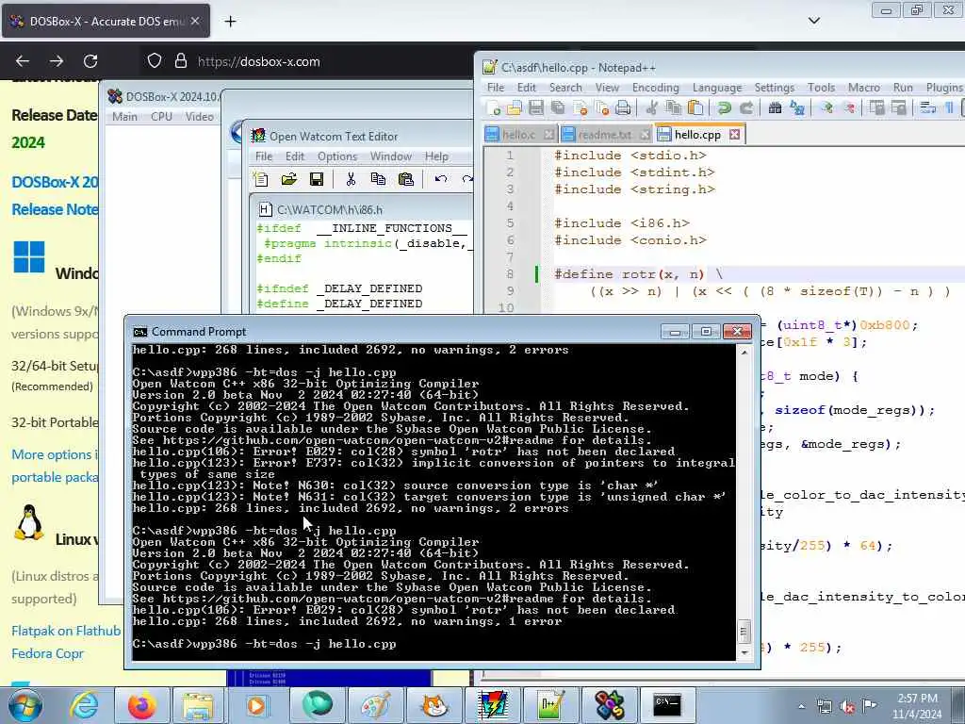This screenshot has width=965, height=724.
Task: Open DOSBox-X taskbar icon
Action: point(610,705)
